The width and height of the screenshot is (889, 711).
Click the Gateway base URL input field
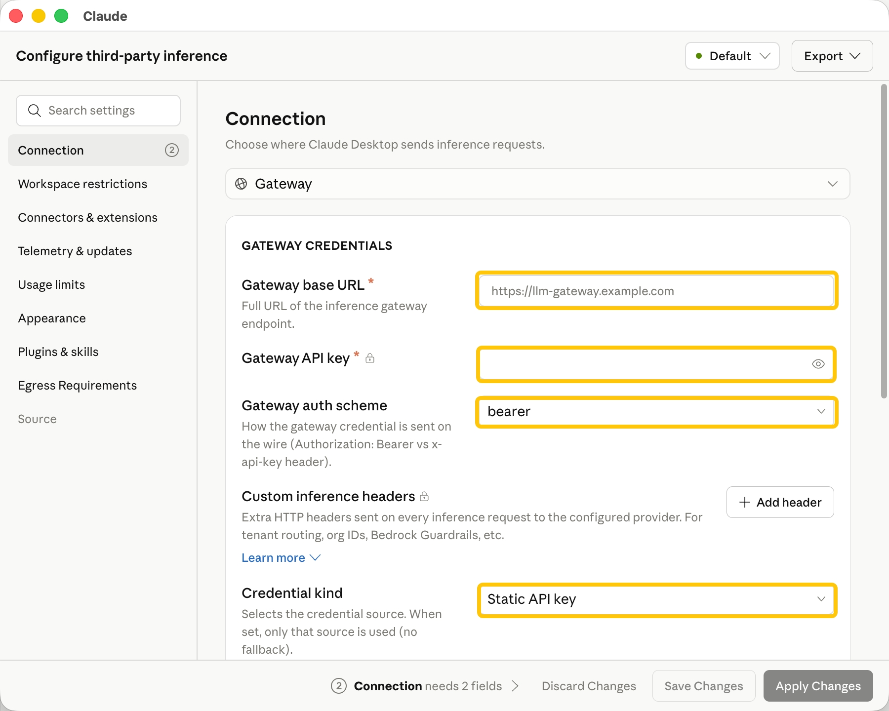[657, 291]
